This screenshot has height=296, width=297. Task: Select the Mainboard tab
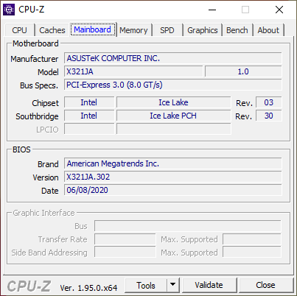(x=92, y=29)
